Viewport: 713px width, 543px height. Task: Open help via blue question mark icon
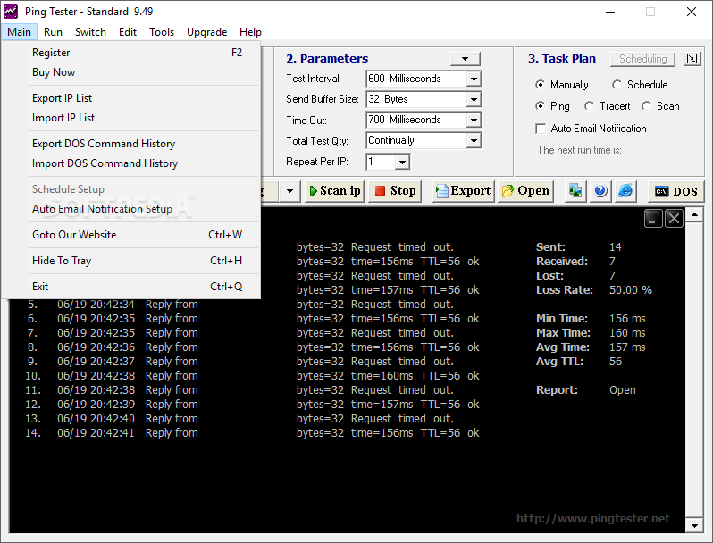(600, 191)
